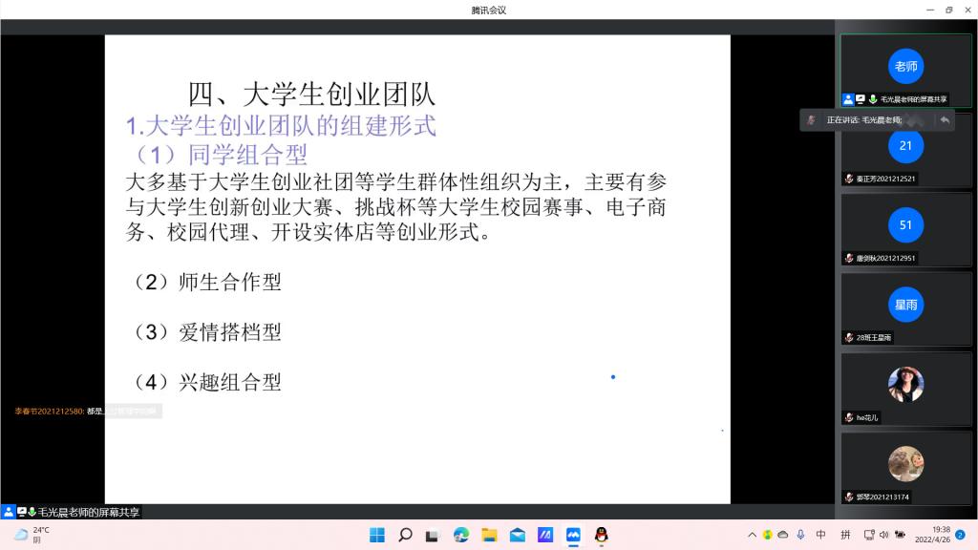Viewport: 978px width, 550px height.
Task: Click the host icon on 老师's video tile
Action: coord(848,99)
